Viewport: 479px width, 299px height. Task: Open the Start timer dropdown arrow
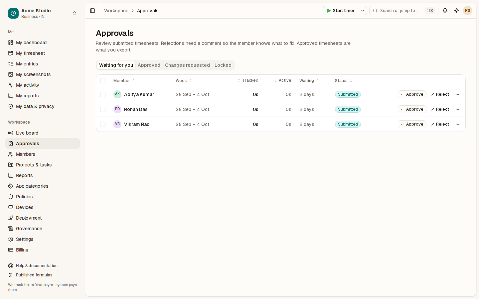tap(363, 11)
